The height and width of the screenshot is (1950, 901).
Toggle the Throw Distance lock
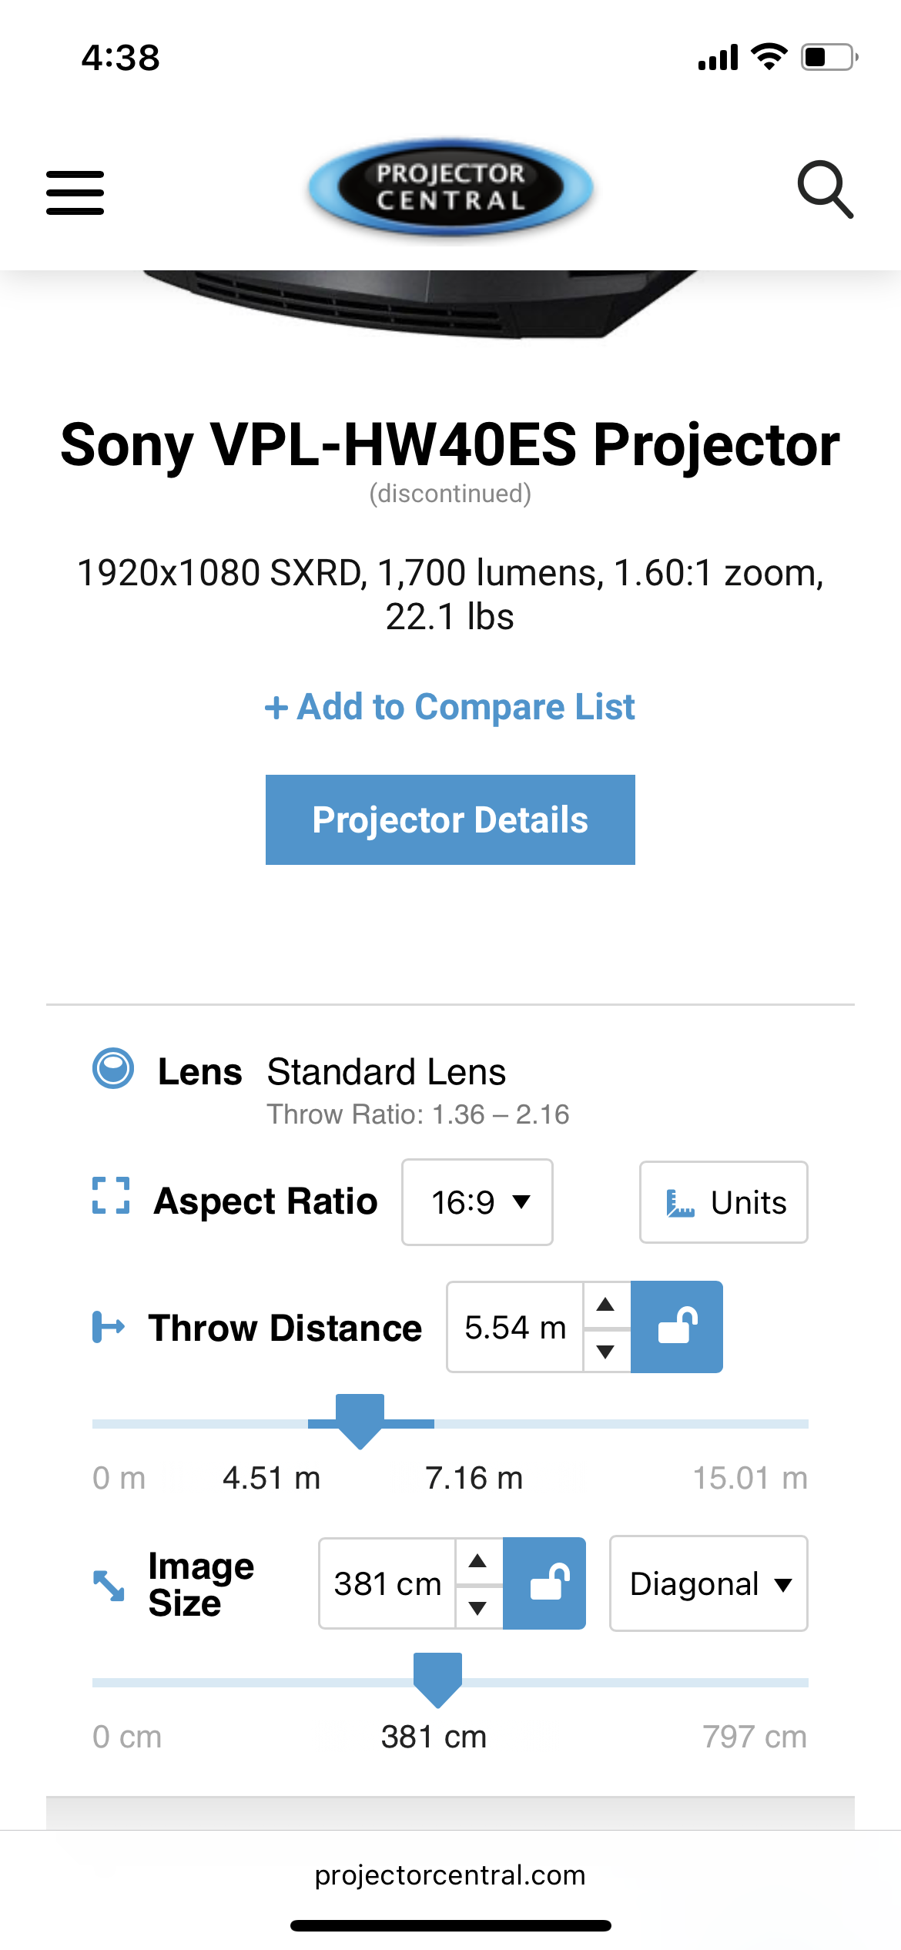pyautogui.click(x=677, y=1326)
